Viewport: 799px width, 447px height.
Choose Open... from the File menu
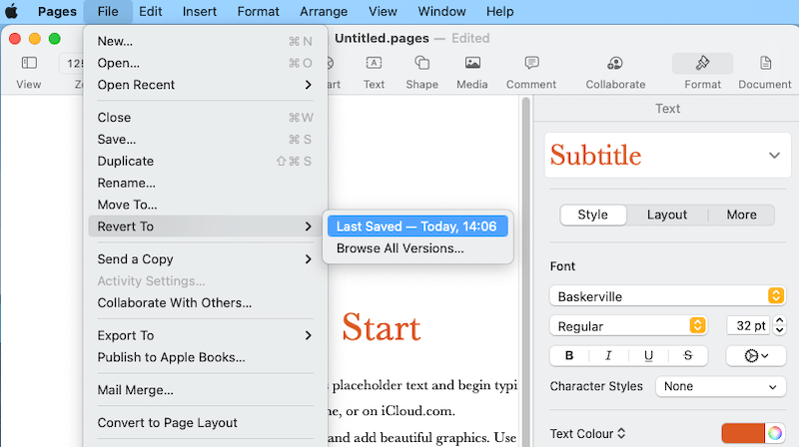(206, 63)
